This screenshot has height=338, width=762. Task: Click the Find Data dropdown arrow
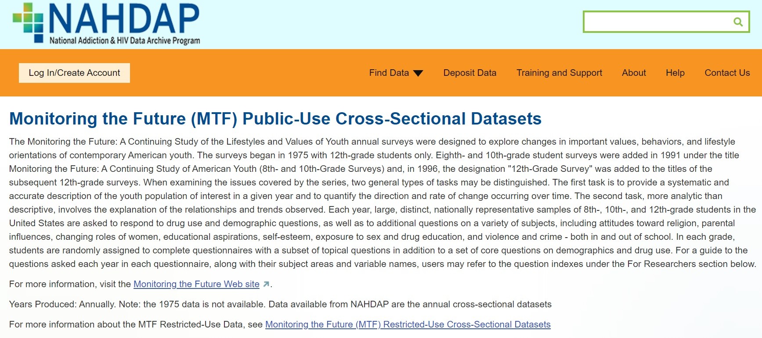click(x=418, y=73)
